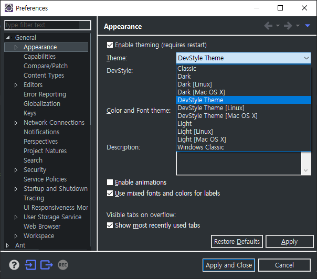Focus the type filter text field
The height and width of the screenshot is (279, 317).
pos(48,25)
